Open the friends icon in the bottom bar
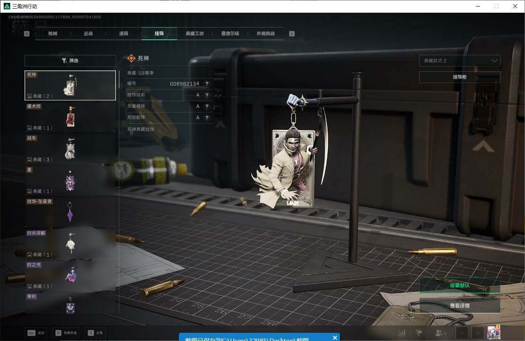525x341 pixels. coord(440,333)
